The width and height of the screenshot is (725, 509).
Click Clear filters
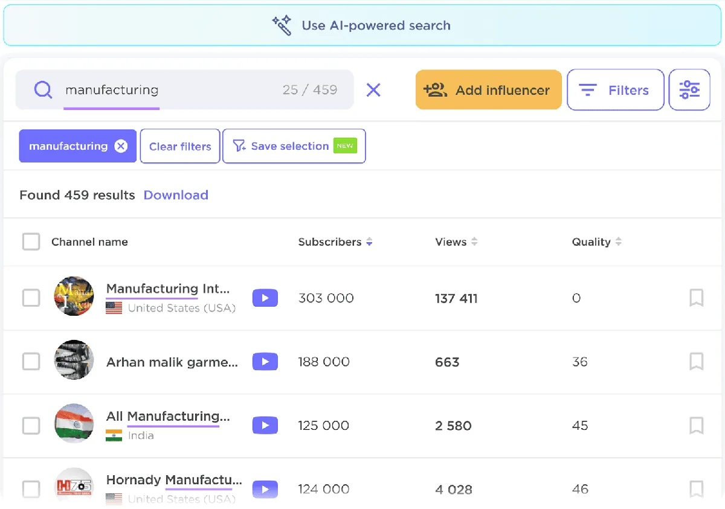click(x=180, y=146)
